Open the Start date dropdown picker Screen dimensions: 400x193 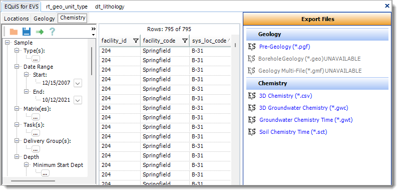pos(78,83)
